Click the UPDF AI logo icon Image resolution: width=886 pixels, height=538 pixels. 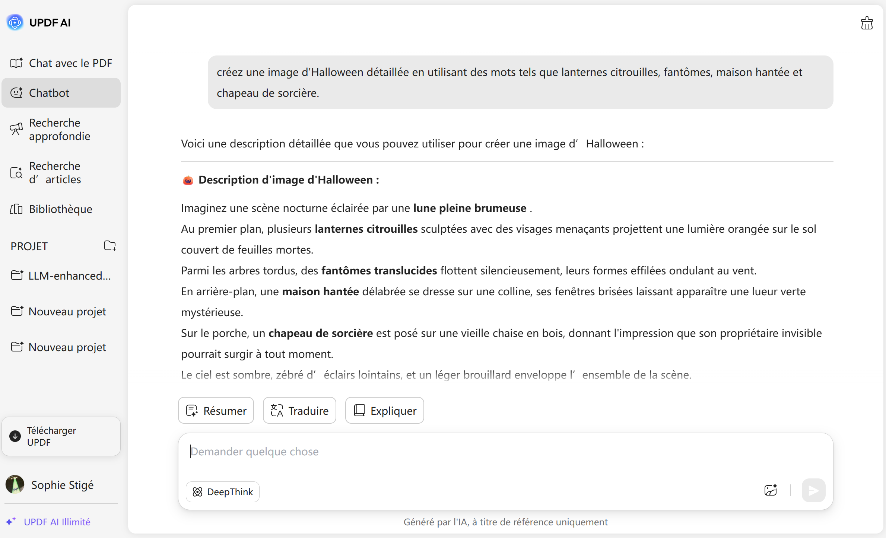coord(15,22)
